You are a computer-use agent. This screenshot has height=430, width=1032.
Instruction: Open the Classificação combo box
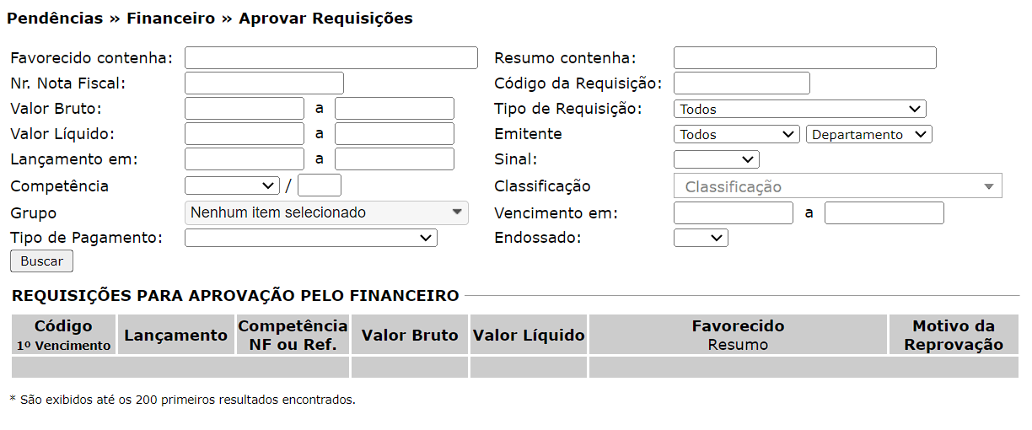click(x=837, y=186)
